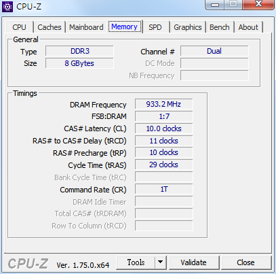Viewport: 276px width, 274px height.
Task: Click the empty Row To Column field
Action: (x=164, y=226)
